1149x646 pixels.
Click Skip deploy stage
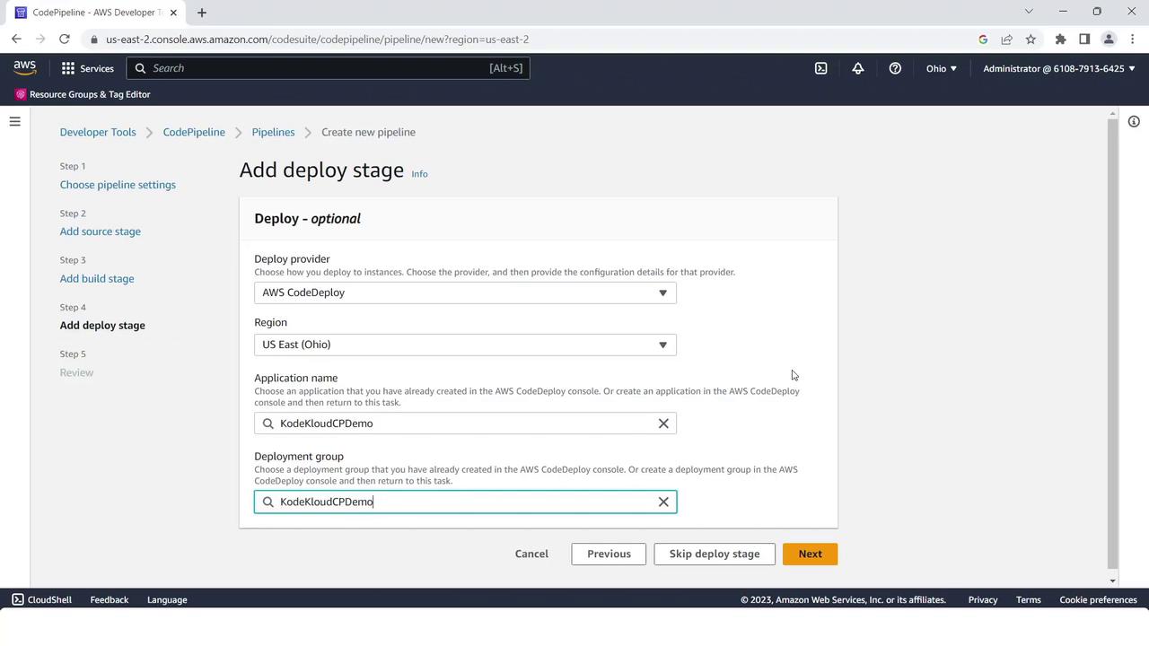(715, 554)
